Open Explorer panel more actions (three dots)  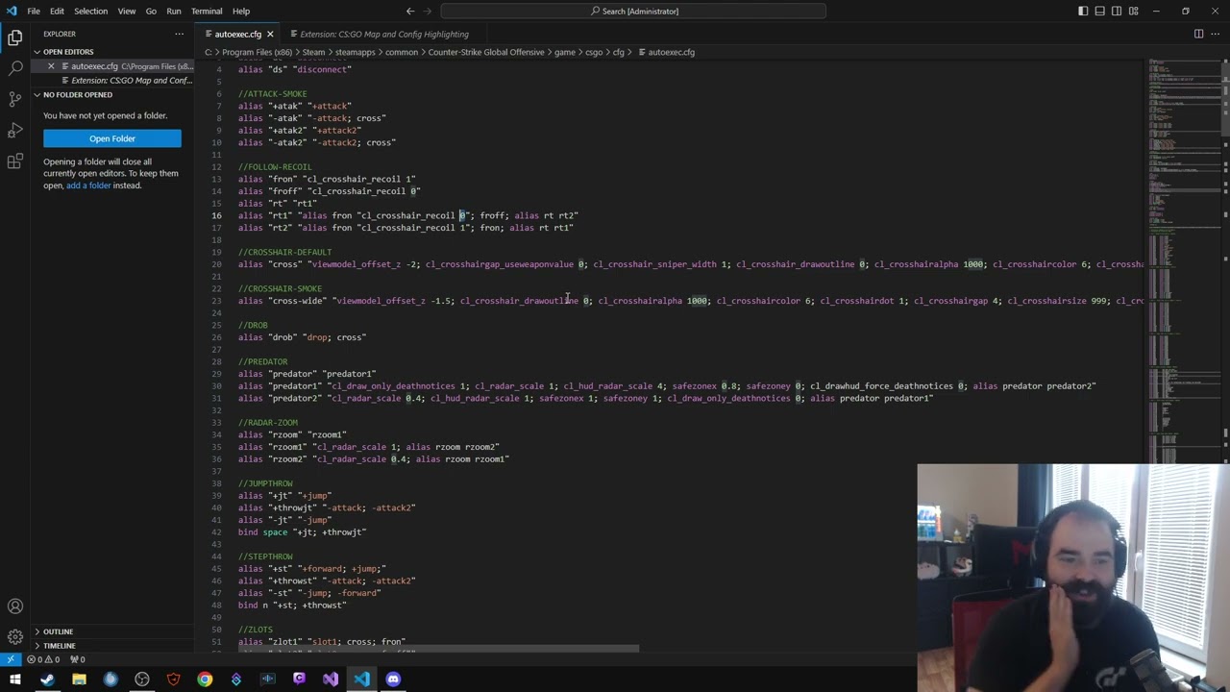(179, 34)
